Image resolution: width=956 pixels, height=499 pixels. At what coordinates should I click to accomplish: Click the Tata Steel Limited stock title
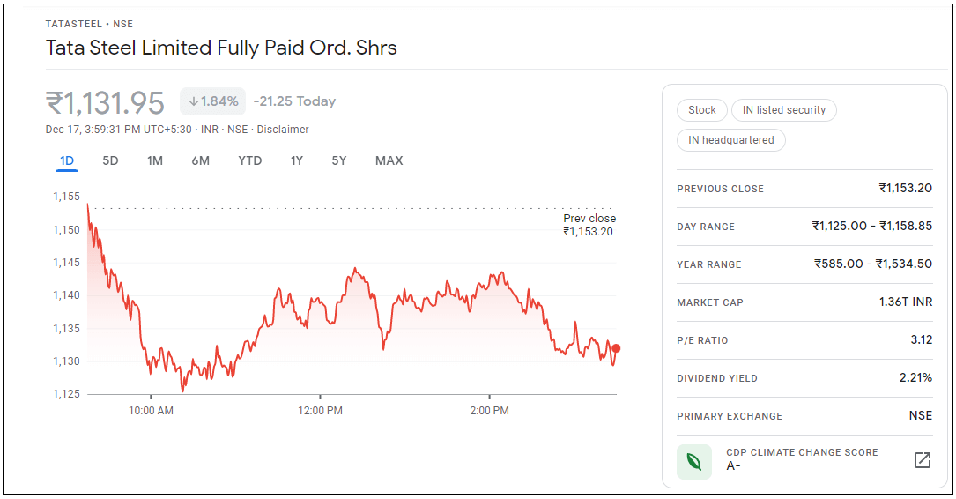[221, 48]
